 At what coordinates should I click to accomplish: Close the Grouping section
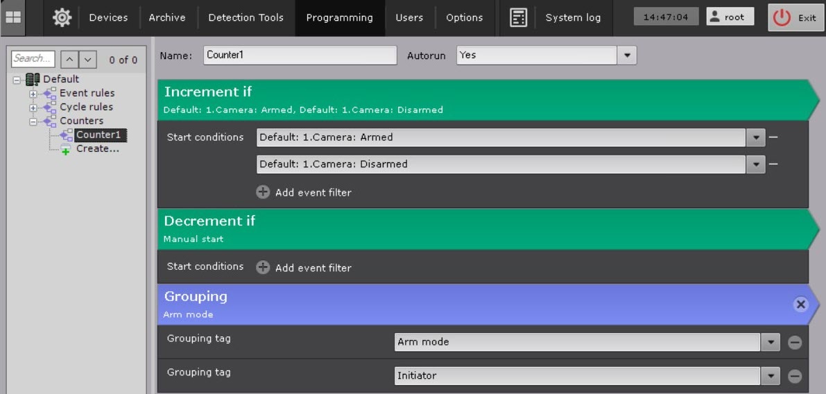point(801,305)
